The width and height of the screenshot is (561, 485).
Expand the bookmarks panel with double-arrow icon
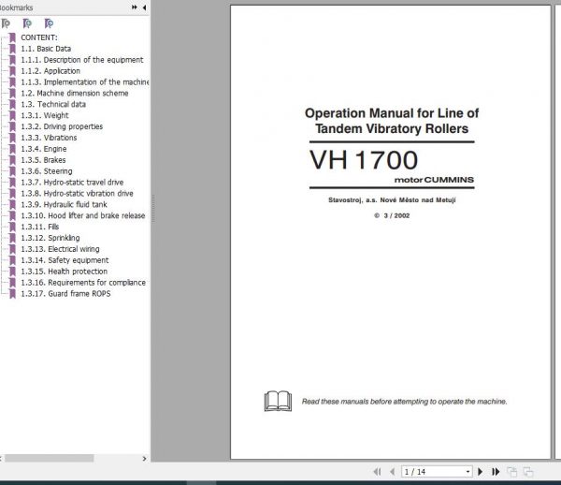point(134,7)
